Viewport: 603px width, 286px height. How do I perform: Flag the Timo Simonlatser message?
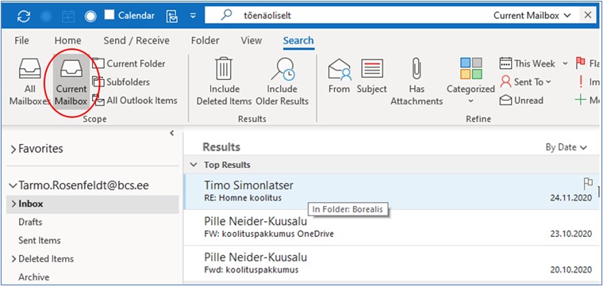pos(588,184)
